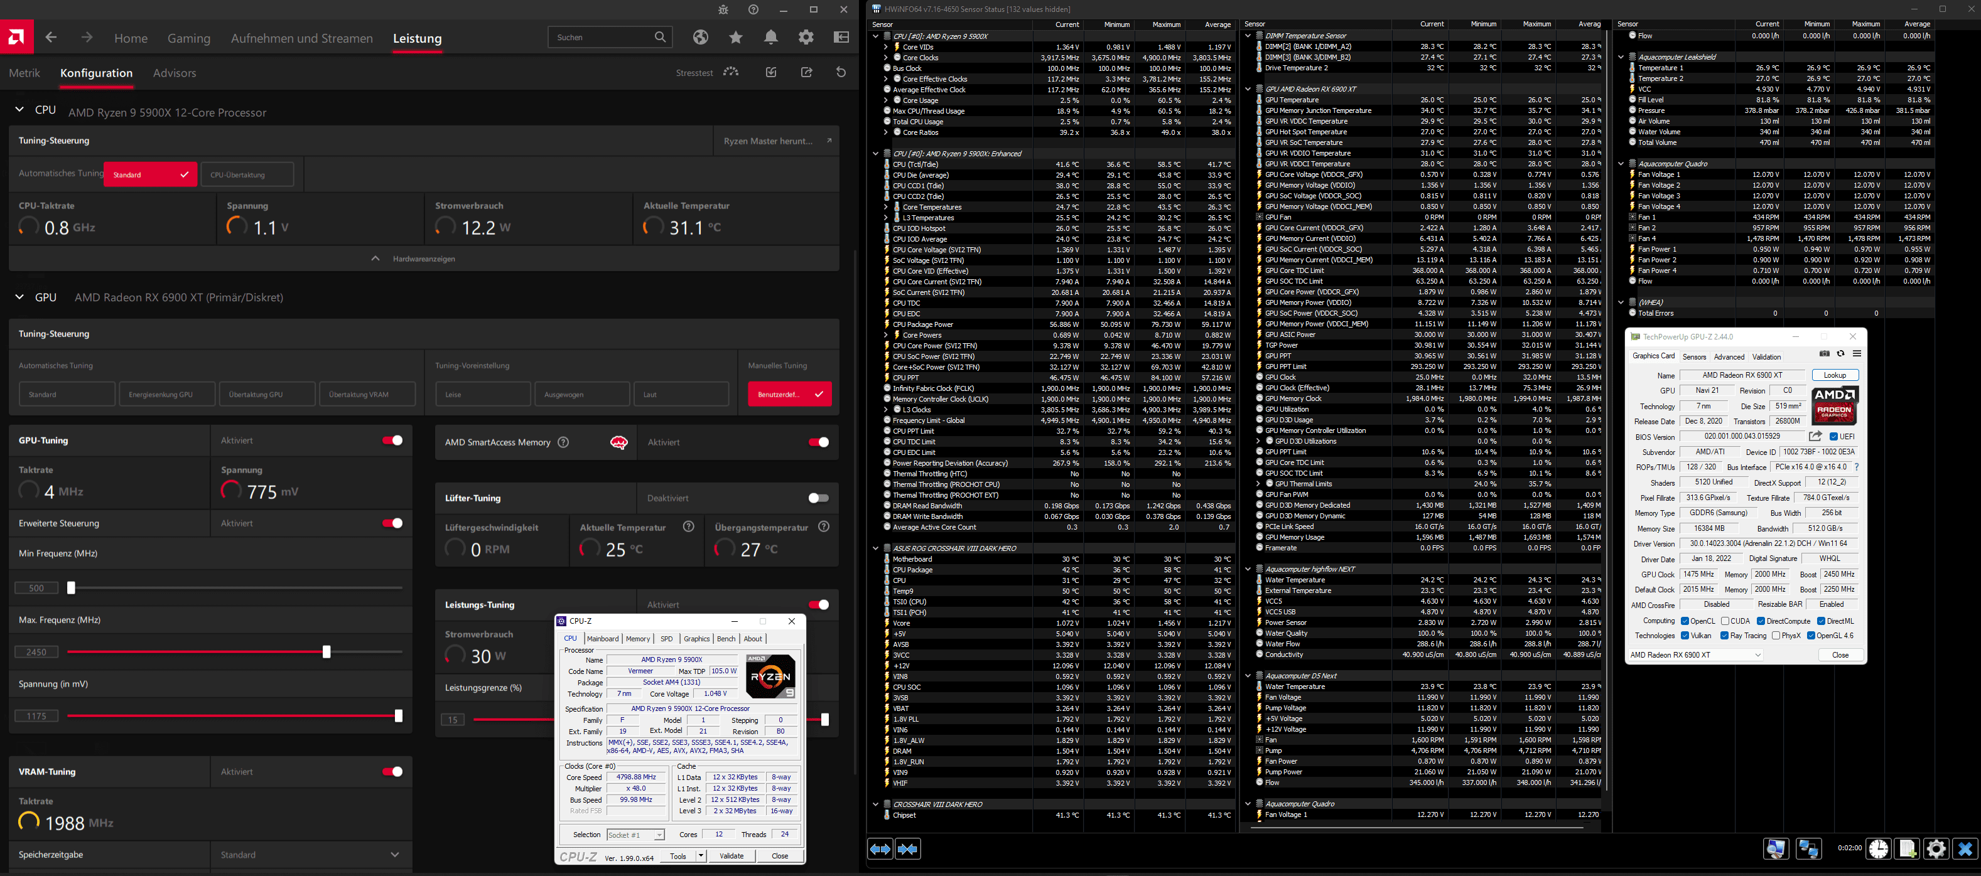Screen dimensions: 1981x876
Task: Open HWiNFO sensor settings gear
Action: coord(1936,848)
